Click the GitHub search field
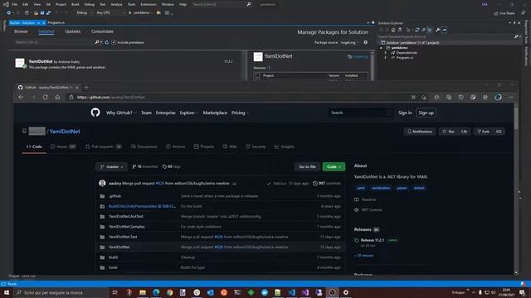531x298 pixels. coord(360,113)
